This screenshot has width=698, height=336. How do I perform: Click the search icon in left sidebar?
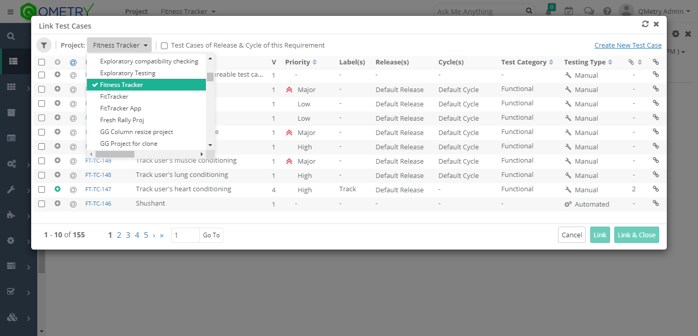[x=11, y=36]
